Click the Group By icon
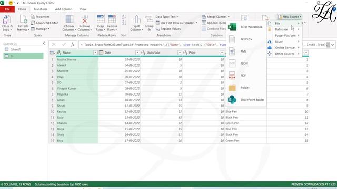This screenshot has height=189, width=337. 149,19
